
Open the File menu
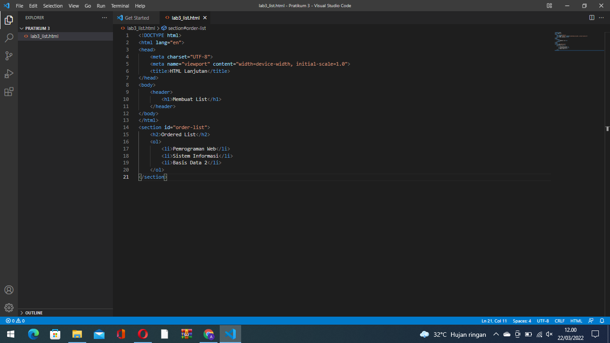[x=20, y=6]
